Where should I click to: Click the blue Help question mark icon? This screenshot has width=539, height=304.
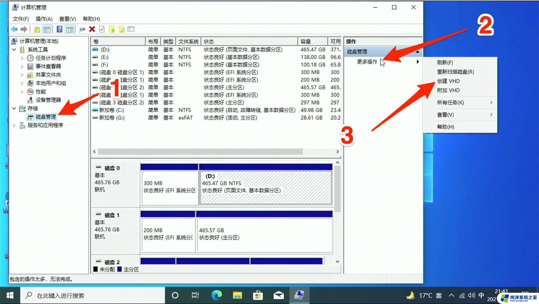[x=60, y=29]
